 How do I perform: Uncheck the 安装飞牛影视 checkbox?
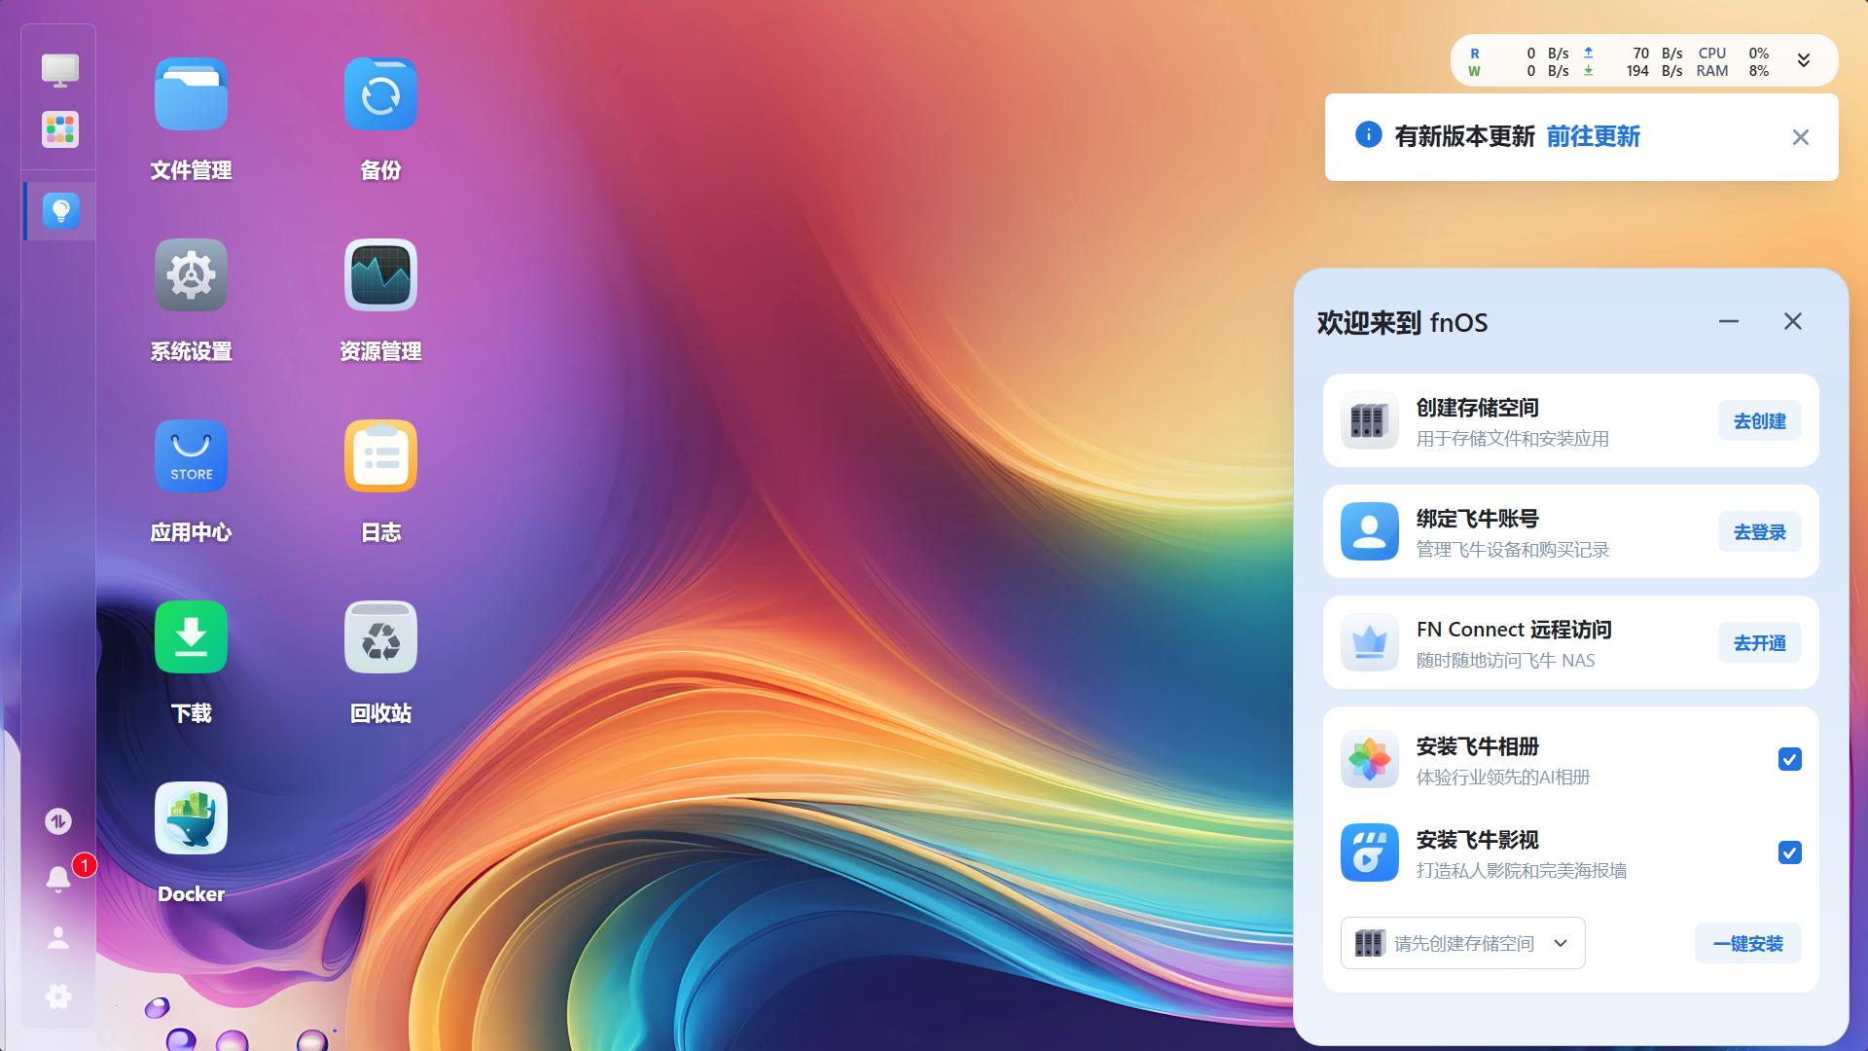1789,852
